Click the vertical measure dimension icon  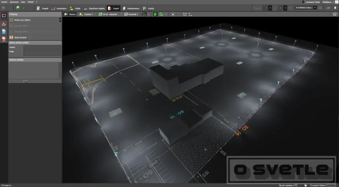(x=190, y=14)
